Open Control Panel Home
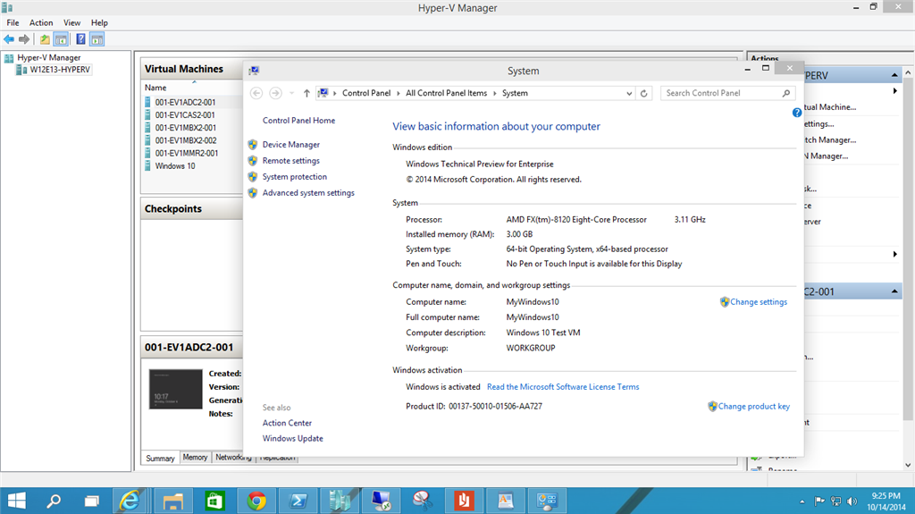The width and height of the screenshot is (915, 514). point(298,121)
